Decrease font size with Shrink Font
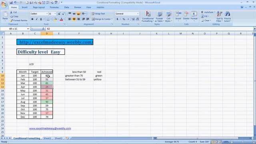Viewport: 256px width, 144px height. 63,14
